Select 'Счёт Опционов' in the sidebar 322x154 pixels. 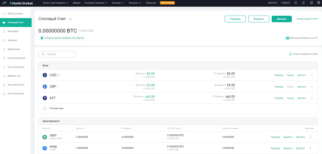pyautogui.click(x=16, y=93)
